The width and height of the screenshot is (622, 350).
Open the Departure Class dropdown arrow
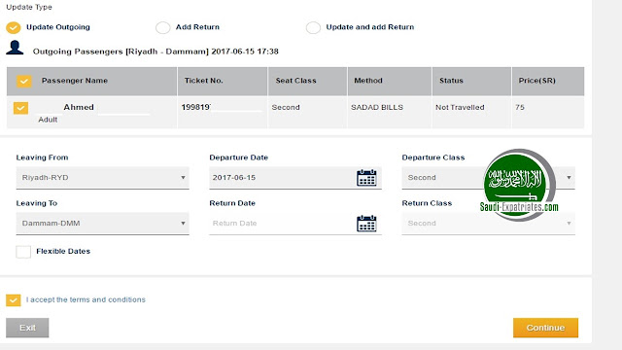(569, 177)
